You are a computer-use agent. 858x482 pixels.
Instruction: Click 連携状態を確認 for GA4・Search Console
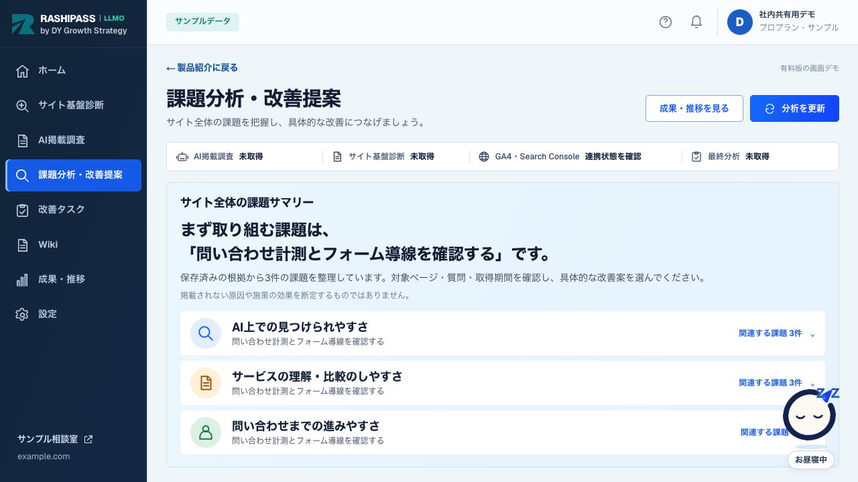click(x=613, y=157)
